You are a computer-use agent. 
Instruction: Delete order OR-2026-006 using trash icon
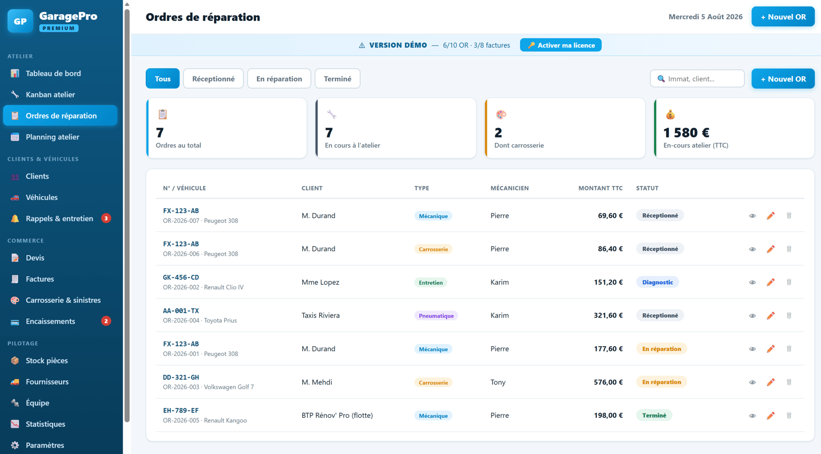click(x=789, y=249)
